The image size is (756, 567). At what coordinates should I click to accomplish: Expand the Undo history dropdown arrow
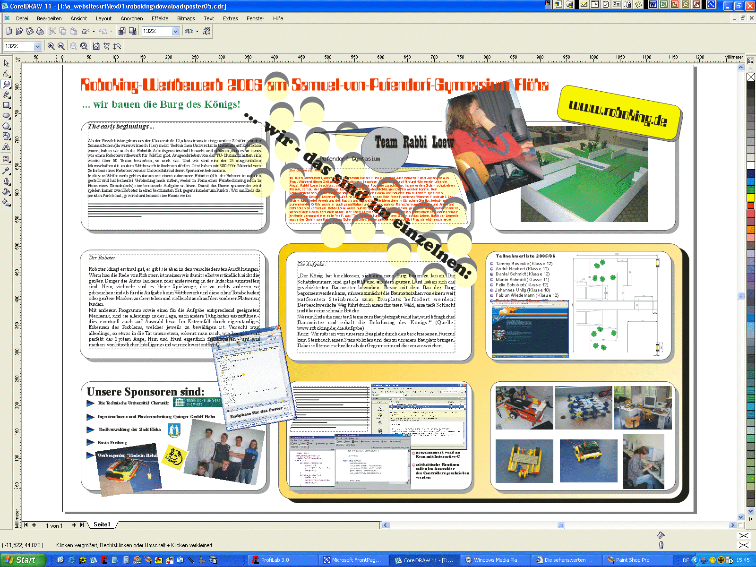tap(94, 31)
